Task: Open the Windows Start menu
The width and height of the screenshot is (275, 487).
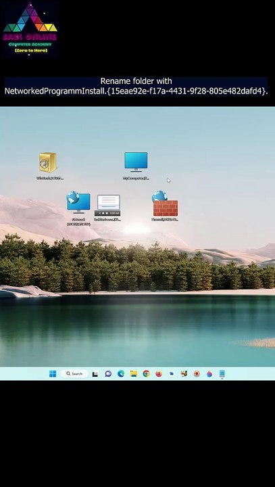Action: [53, 373]
